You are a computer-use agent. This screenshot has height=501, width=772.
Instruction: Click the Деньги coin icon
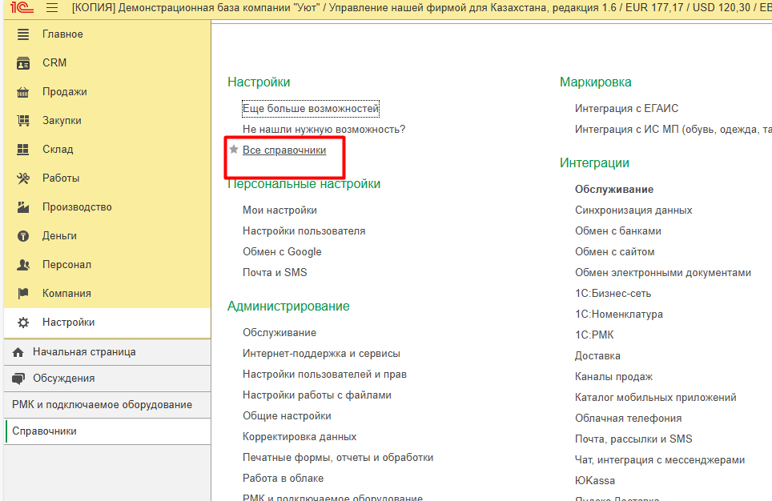[24, 236]
